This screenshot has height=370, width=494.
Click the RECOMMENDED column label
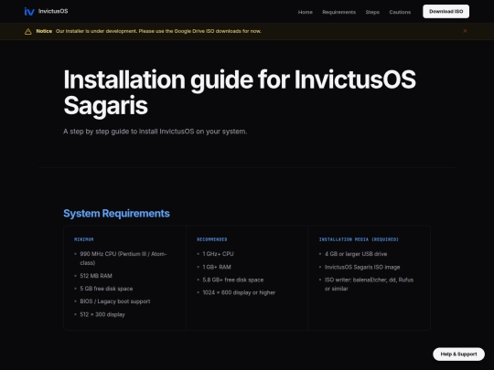pos(211,239)
